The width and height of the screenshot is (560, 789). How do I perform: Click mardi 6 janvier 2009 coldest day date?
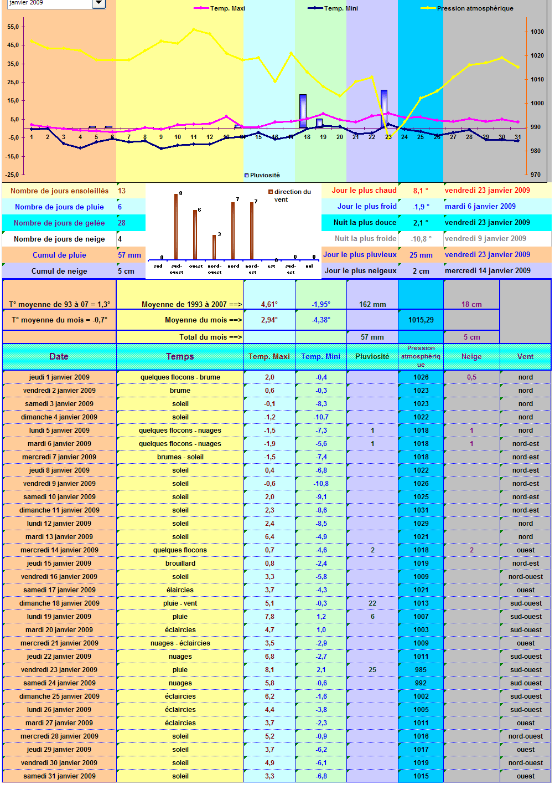point(480,206)
